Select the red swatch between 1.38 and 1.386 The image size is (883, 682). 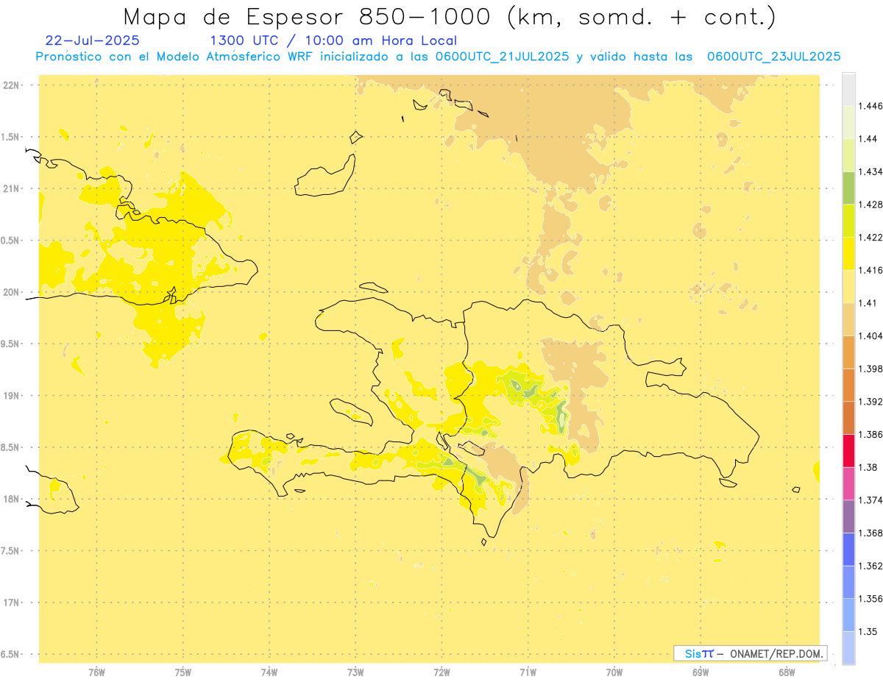click(848, 450)
